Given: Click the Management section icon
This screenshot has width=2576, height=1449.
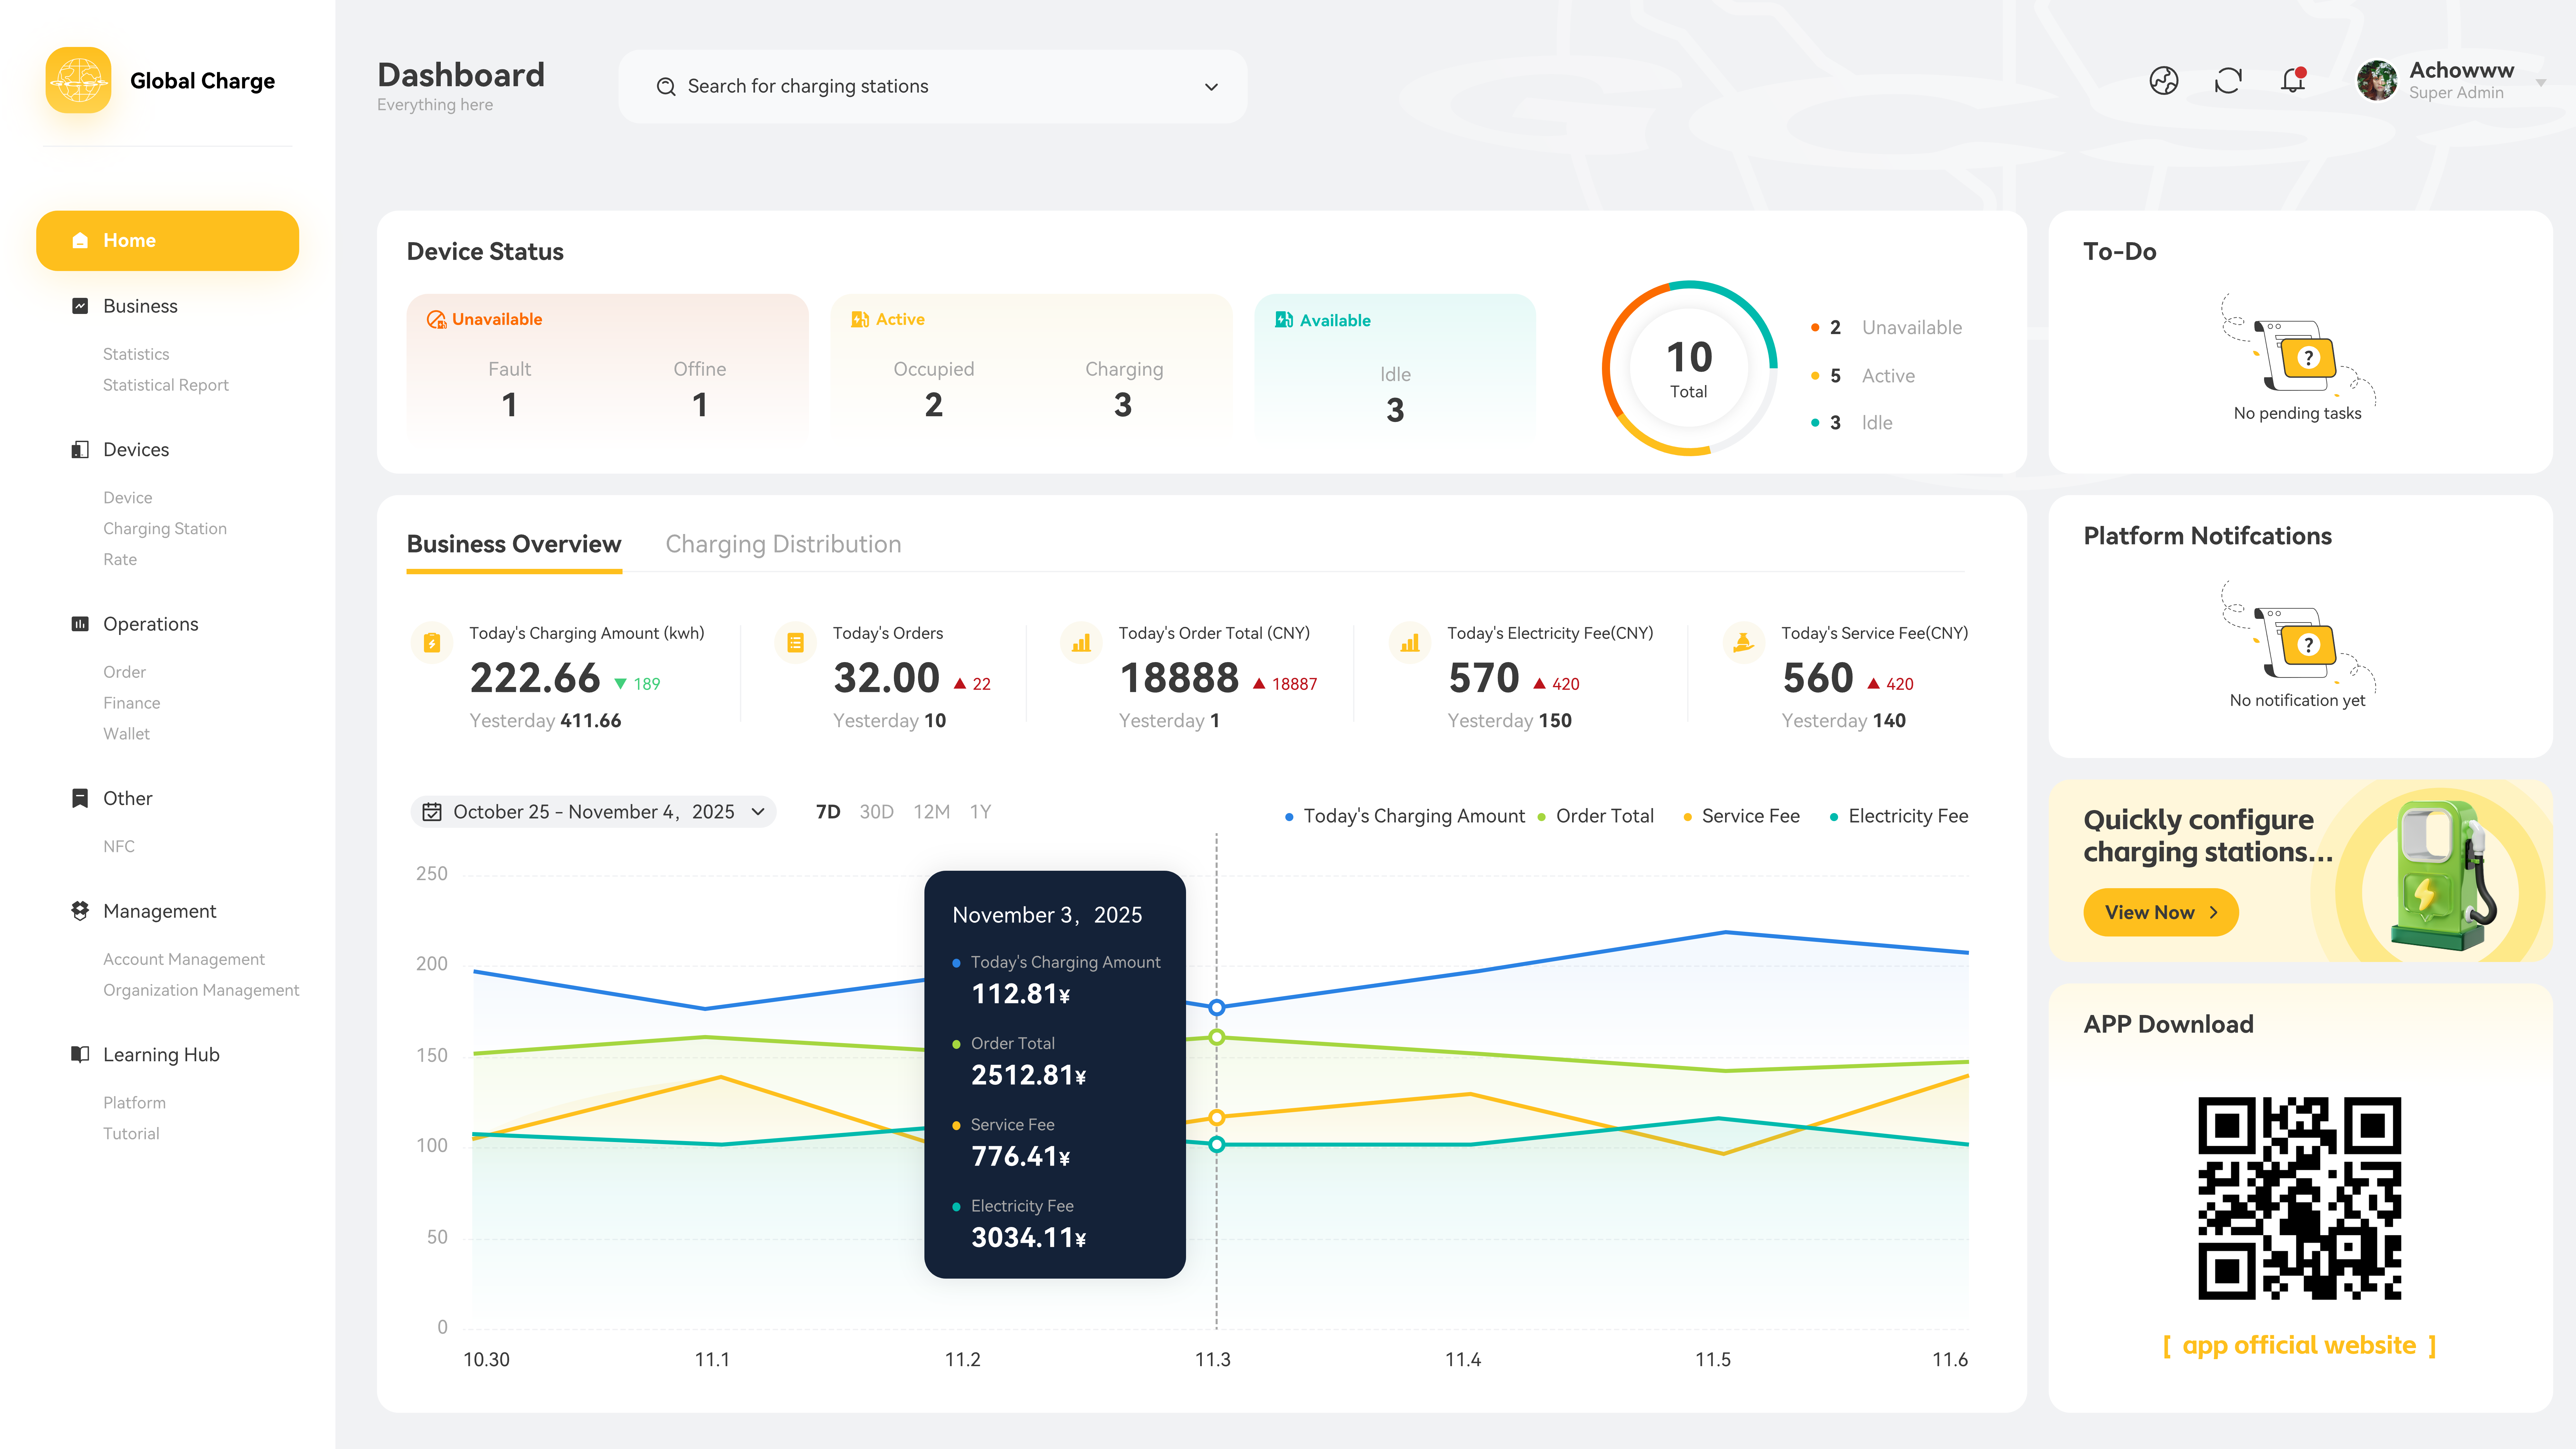Looking at the screenshot, I should point(80,911).
